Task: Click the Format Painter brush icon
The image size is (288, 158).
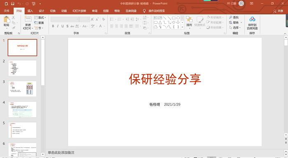Action: (x=14, y=28)
